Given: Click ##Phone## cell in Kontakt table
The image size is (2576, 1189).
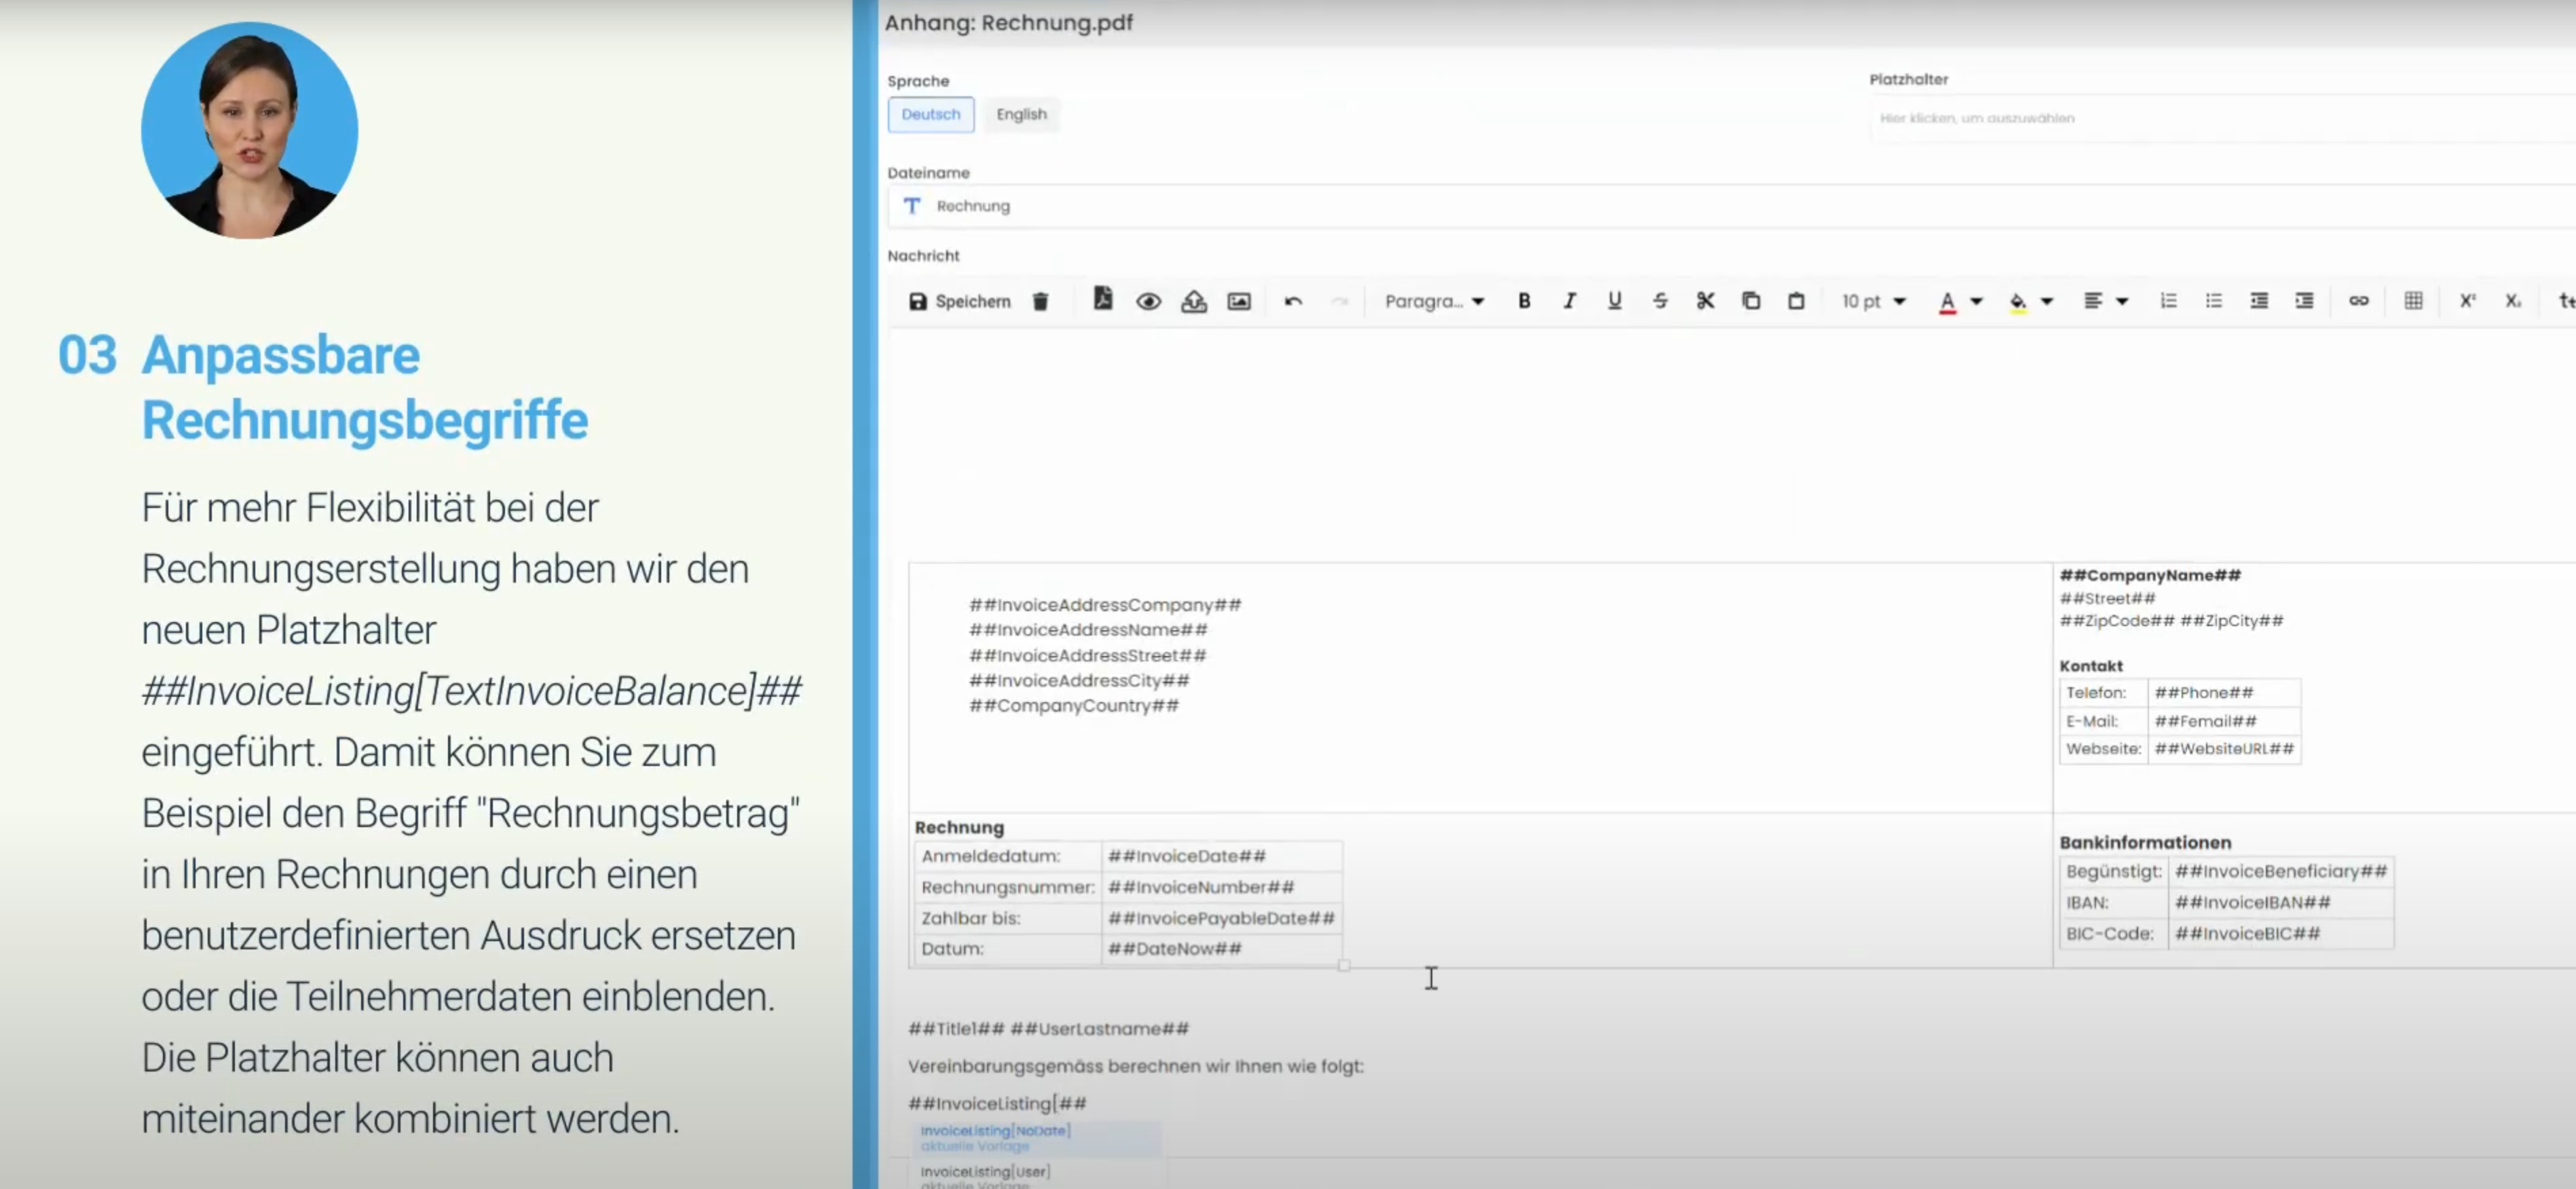Looking at the screenshot, I should [2224, 693].
